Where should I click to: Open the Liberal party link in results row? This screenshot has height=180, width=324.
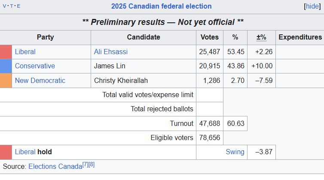click(x=25, y=52)
